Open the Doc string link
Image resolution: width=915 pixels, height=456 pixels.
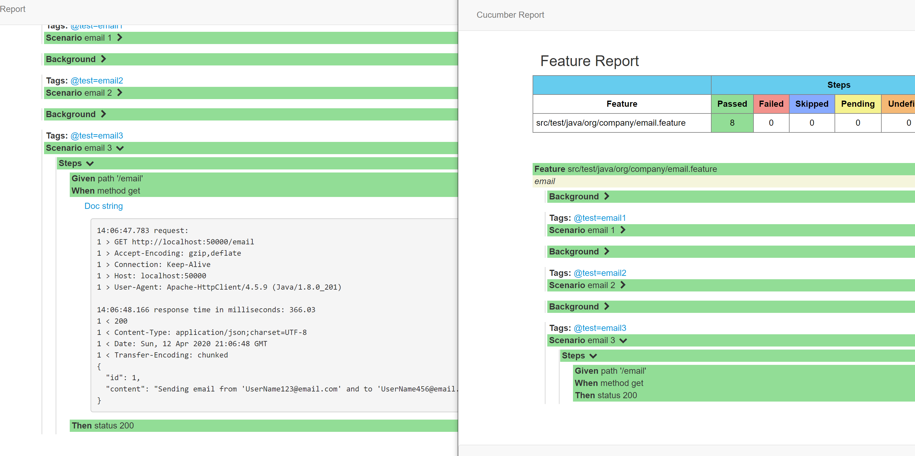click(x=103, y=206)
